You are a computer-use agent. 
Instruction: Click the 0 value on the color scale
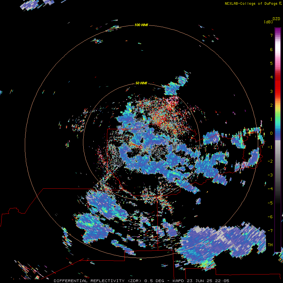271,133
